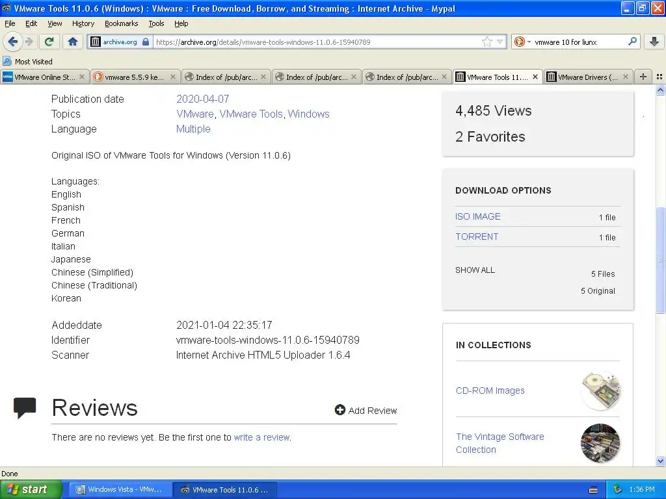The height and width of the screenshot is (499, 666).
Task: Click the search magnifier icon
Action: 632,42
